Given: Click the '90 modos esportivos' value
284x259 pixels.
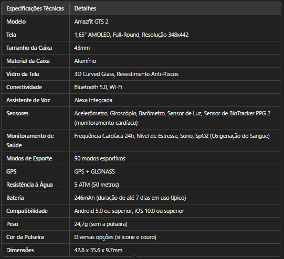Looking at the screenshot, I should click(x=100, y=158).
